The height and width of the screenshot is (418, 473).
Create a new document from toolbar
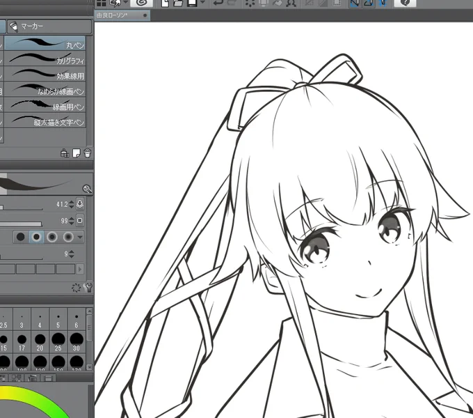[165, 3]
